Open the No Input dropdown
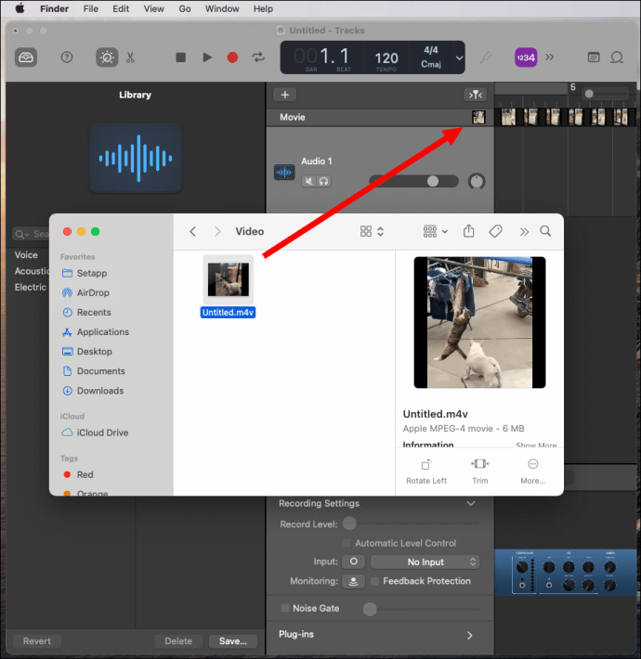Image resolution: width=641 pixels, height=659 pixels. (425, 562)
